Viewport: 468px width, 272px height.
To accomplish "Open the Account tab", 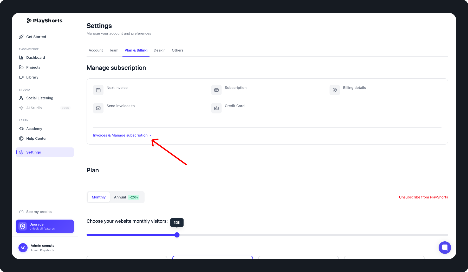I will 96,50.
